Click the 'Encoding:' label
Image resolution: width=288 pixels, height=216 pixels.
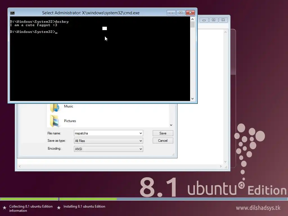55,148
